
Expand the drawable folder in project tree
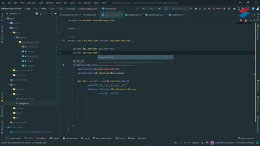[x=11, y=89]
